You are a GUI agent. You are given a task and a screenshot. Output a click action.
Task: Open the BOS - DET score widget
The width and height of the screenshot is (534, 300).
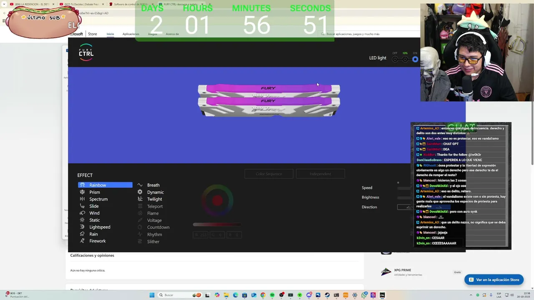click(17, 295)
